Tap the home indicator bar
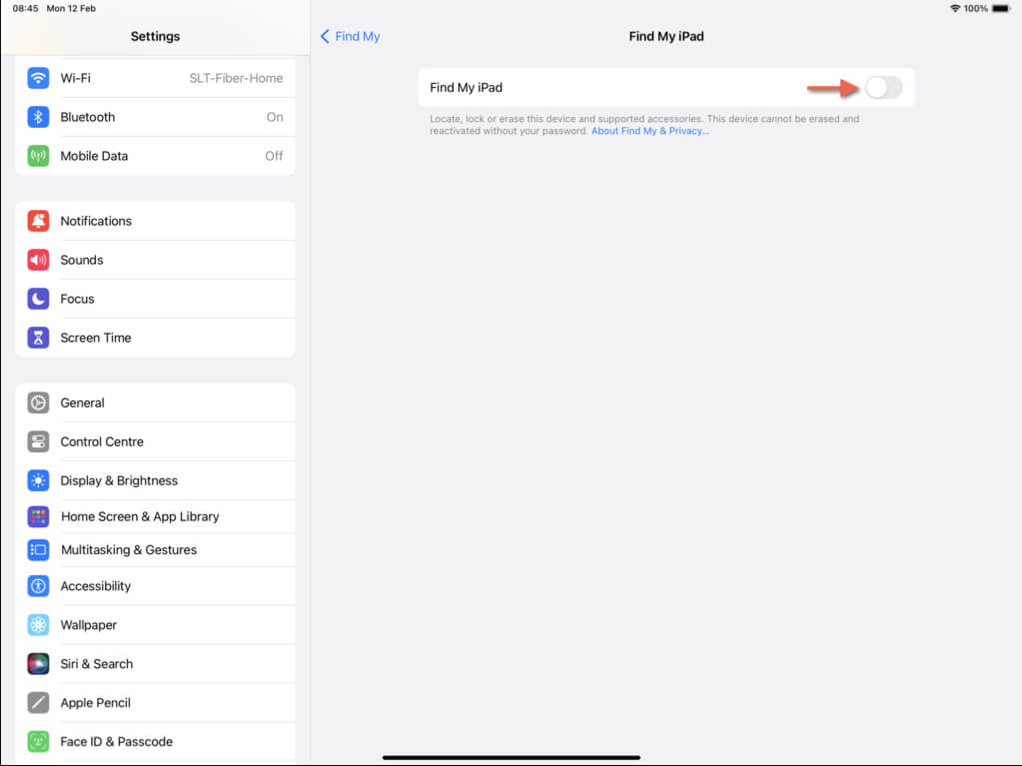Screen dimensions: 1022x766 tap(511, 758)
